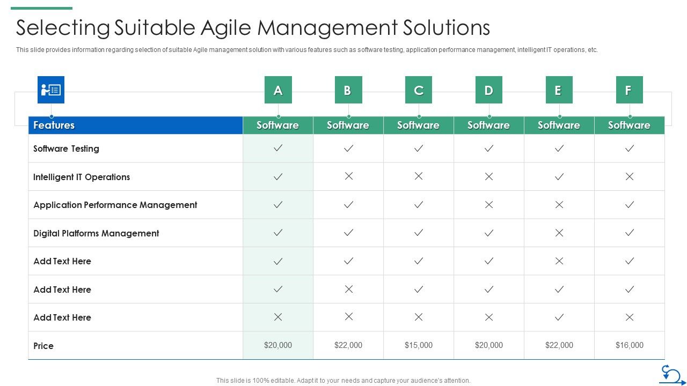Select the green B header badge

tap(348, 90)
